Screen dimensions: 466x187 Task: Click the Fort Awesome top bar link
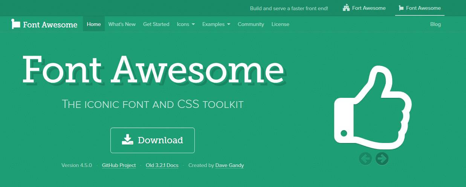tap(364, 8)
